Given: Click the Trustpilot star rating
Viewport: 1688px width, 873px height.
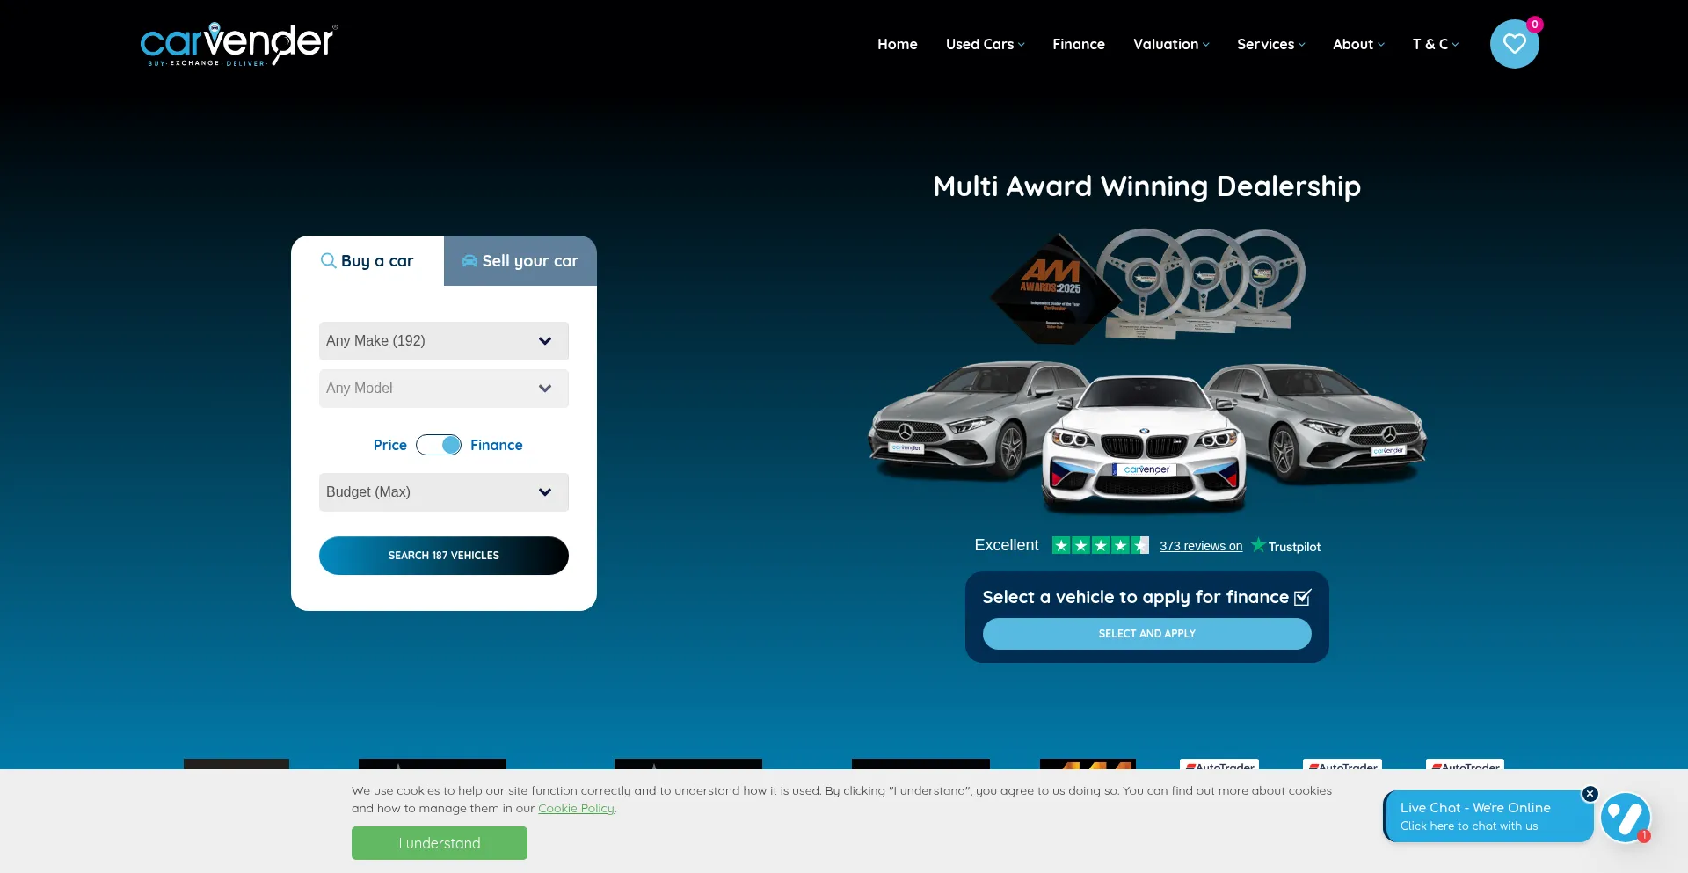Looking at the screenshot, I should [x=1101, y=546].
